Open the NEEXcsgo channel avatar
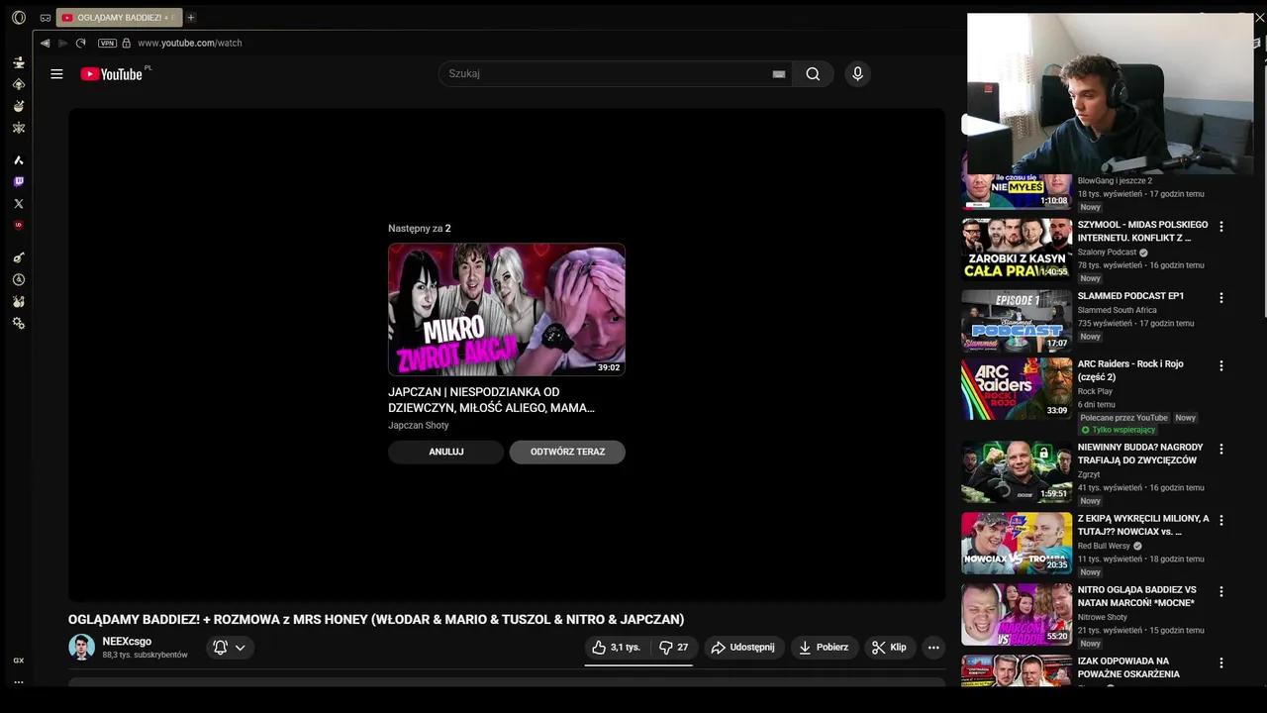Screen dimensions: 1267x713 click(81, 648)
